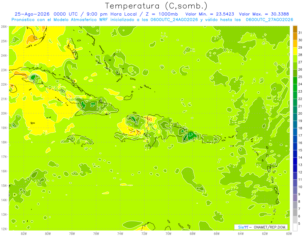307x237 pixels.
Task: Click the '31' label on the color legend
Action: coord(300,33)
